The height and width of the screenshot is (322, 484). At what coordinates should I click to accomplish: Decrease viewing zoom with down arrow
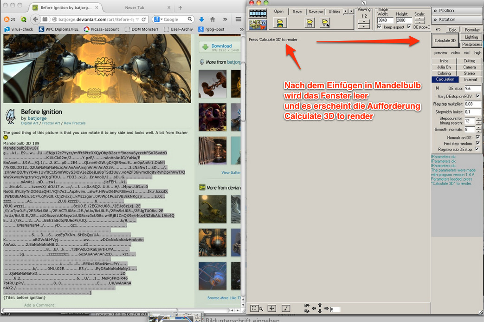pos(364,26)
